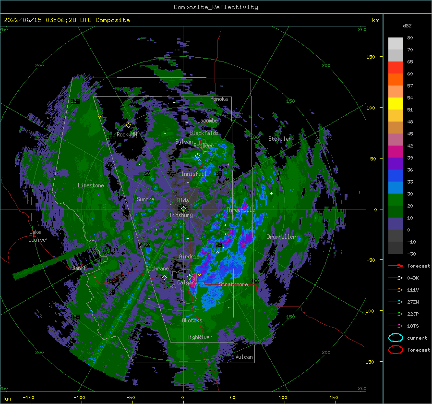Click the Strathmore label
The image size is (432, 404).
pos(233,284)
